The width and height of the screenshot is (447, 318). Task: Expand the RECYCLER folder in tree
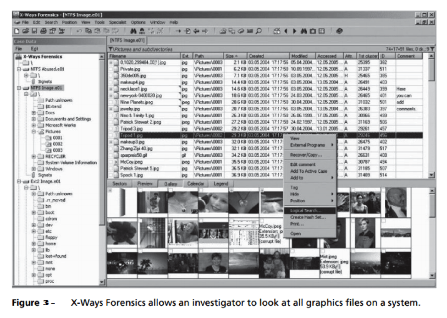pos(34,157)
